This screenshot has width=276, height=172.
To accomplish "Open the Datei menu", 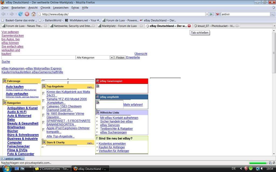I will click(x=5, y=8).
